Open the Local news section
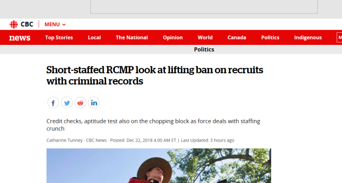Viewport: 342px width, 183px height. point(94,38)
